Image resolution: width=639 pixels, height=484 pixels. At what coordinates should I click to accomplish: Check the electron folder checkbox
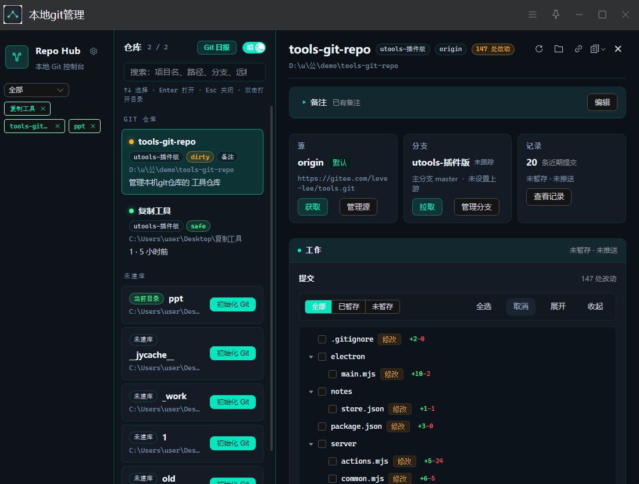[x=322, y=357]
